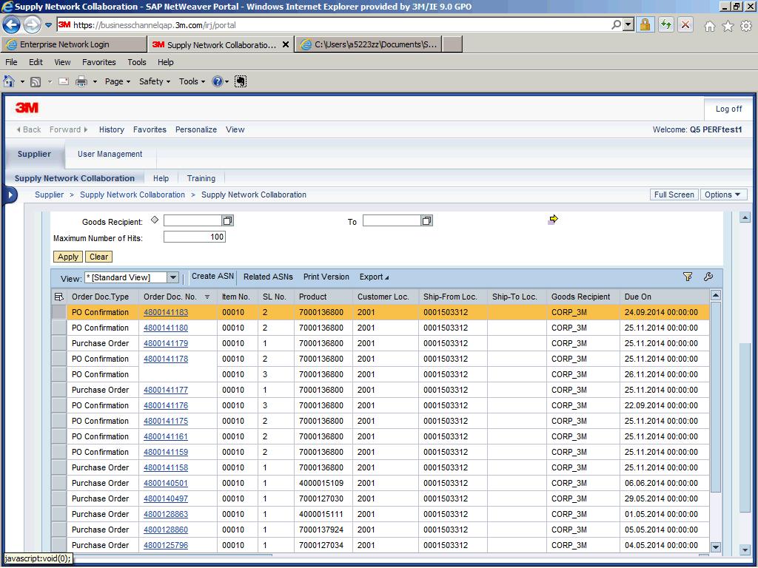The image size is (758, 568).
Task: Click the Print icon in the command bar
Action: [x=81, y=81]
